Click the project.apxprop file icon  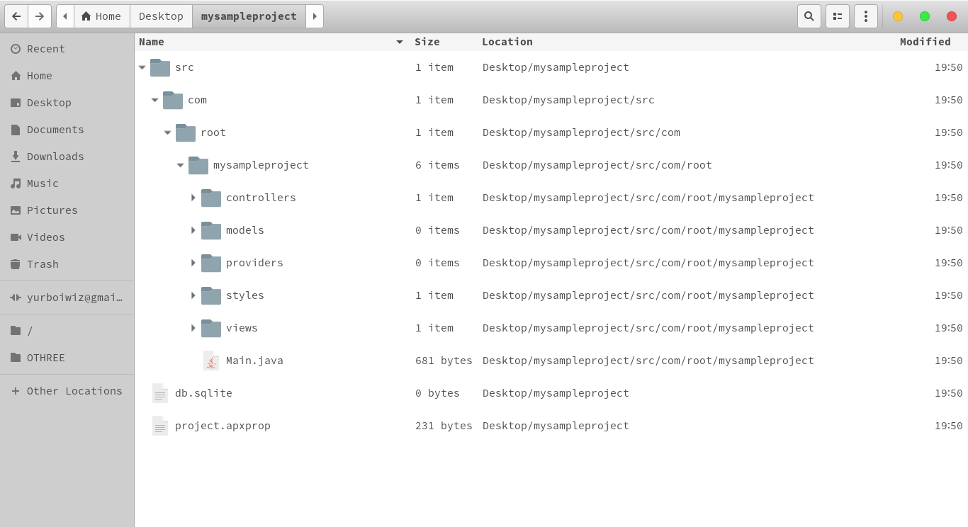pos(160,426)
